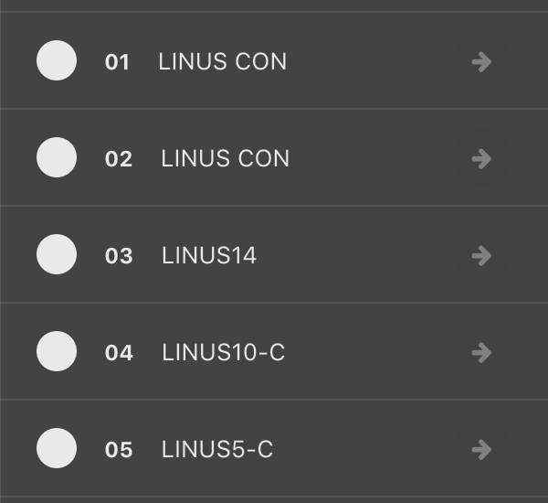Click the arrow icon on row 01
This screenshot has width=548, height=503.
point(481,62)
